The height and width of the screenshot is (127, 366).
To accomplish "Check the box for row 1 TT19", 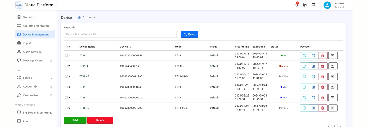I will 66,56.
